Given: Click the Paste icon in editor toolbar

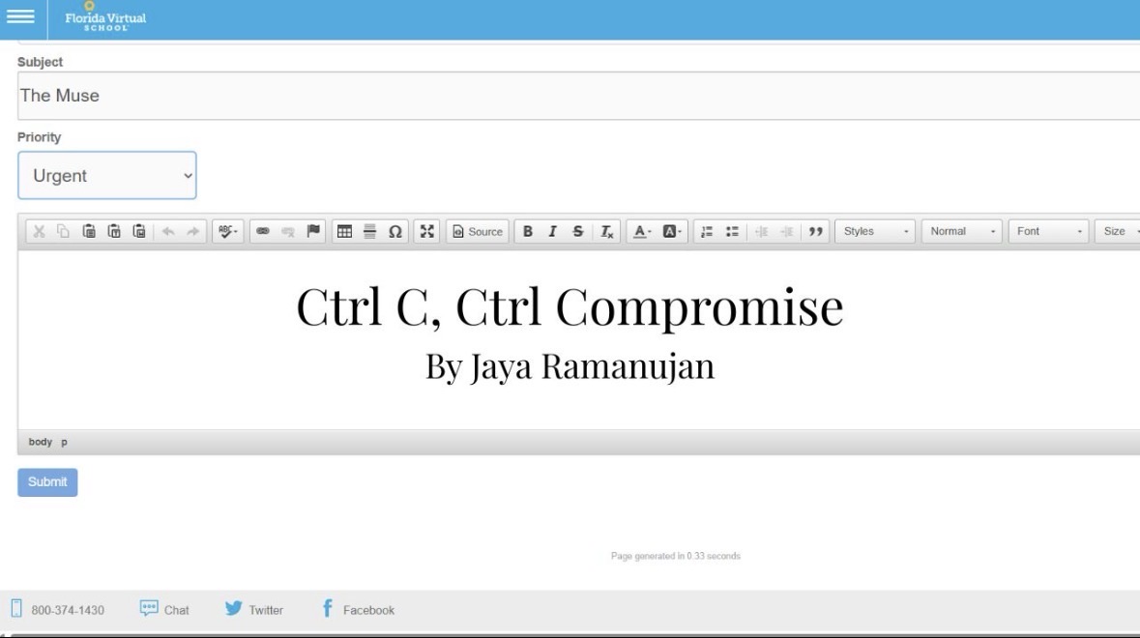Looking at the screenshot, I should coord(89,231).
